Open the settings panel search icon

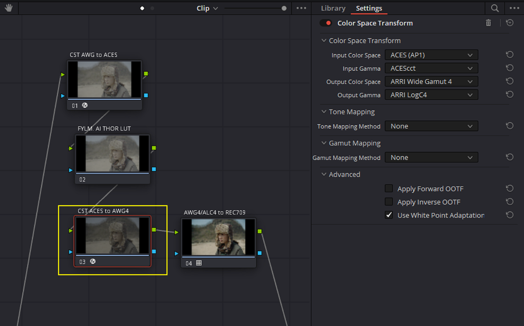point(495,8)
